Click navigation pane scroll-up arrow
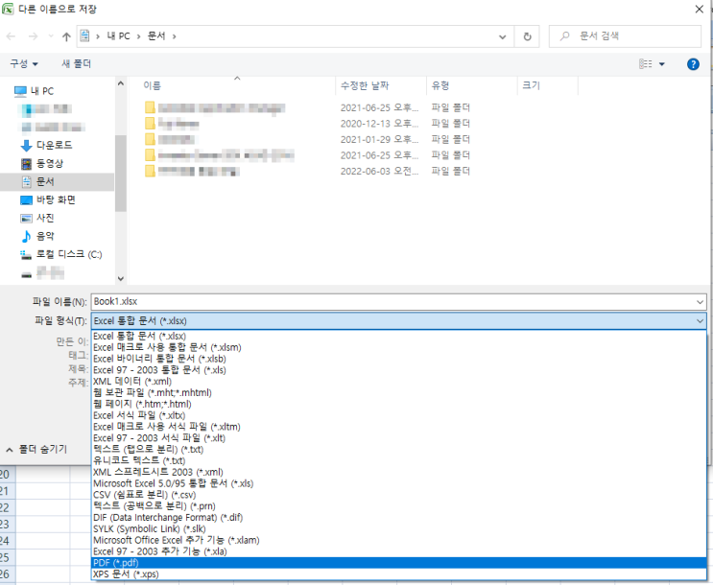 (121, 83)
